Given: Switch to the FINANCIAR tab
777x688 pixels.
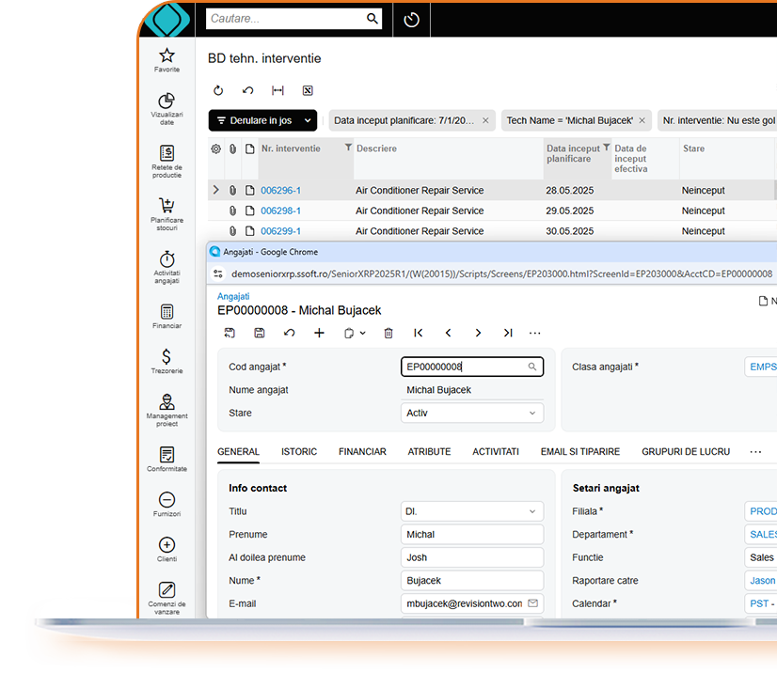Looking at the screenshot, I should (362, 451).
